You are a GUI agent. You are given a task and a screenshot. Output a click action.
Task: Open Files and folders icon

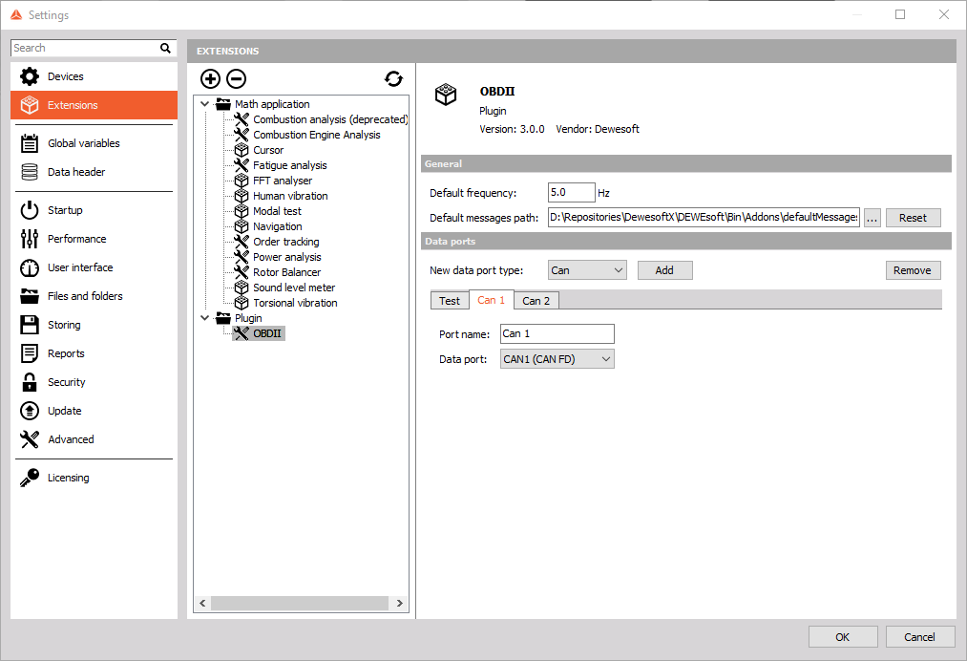coord(29,296)
